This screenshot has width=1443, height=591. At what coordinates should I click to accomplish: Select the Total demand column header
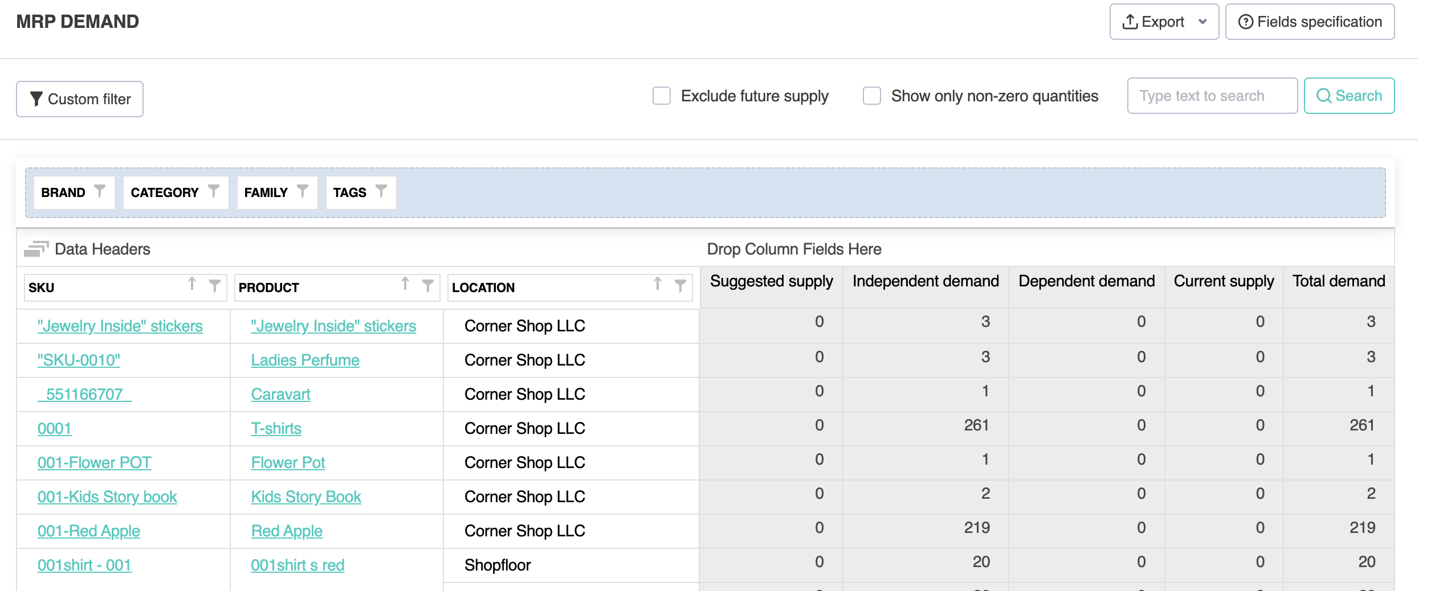(x=1338, y=281)
